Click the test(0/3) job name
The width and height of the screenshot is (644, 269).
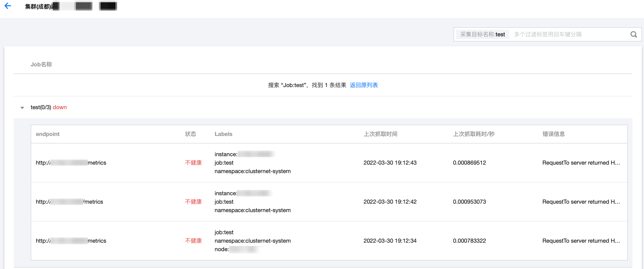point(41,107)
